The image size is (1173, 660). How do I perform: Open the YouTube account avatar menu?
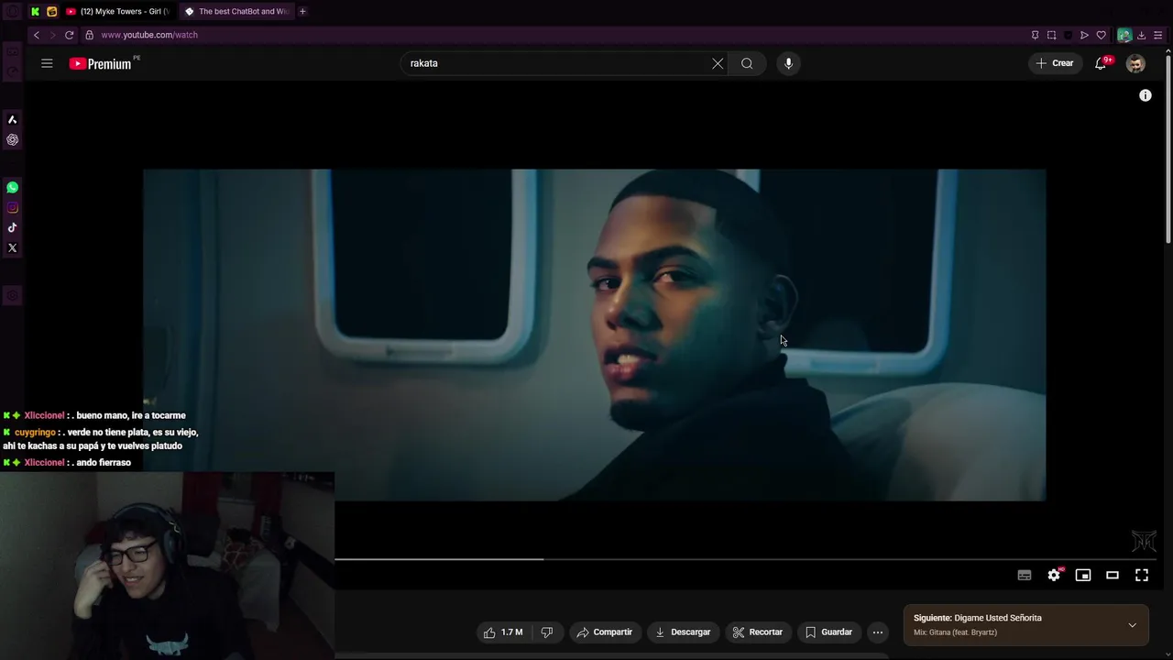pyautogui.click(x=1135, y=63)
